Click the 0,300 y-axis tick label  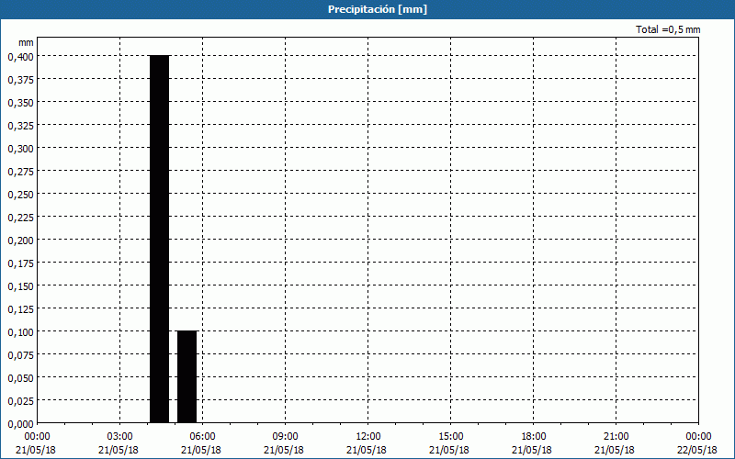[x=20, y=148]
